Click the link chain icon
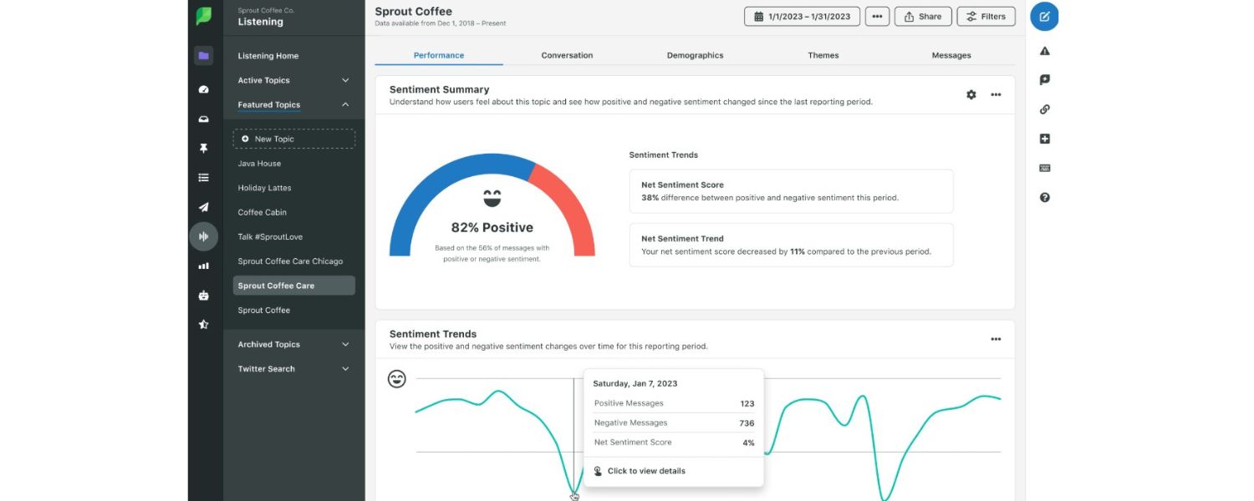Screen dimensions: 1254x501 (x=1044, y=109)
